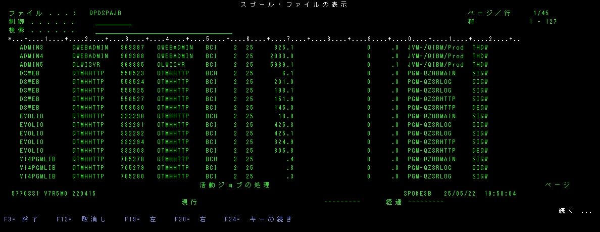Click the 活動ジョブの処理 heading text

pos(234,185)
